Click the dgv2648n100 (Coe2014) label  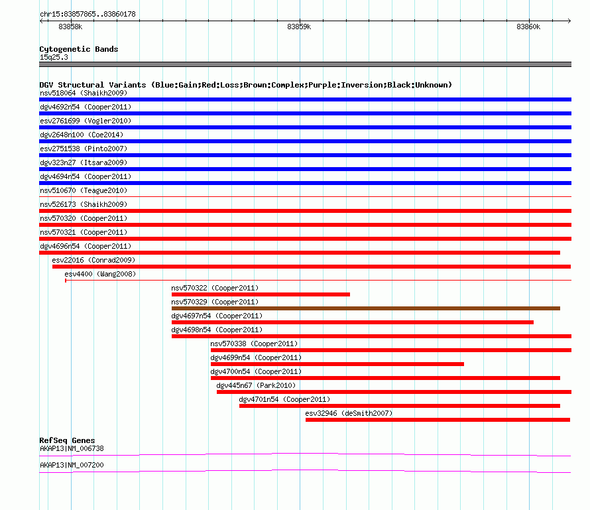[82, 135]
